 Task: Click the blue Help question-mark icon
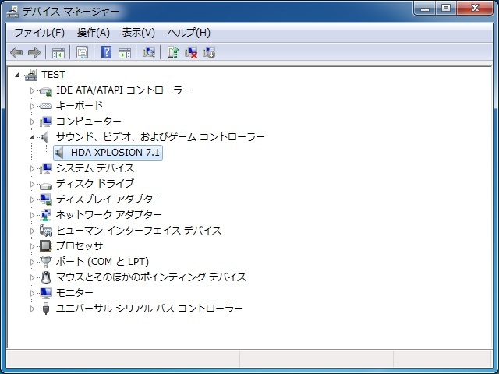pos(106,52)
